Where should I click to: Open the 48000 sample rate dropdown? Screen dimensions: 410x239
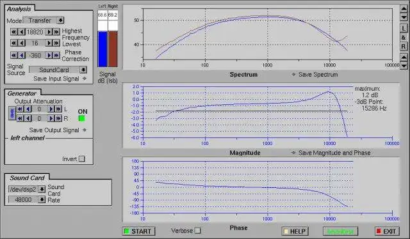[42, 199]
